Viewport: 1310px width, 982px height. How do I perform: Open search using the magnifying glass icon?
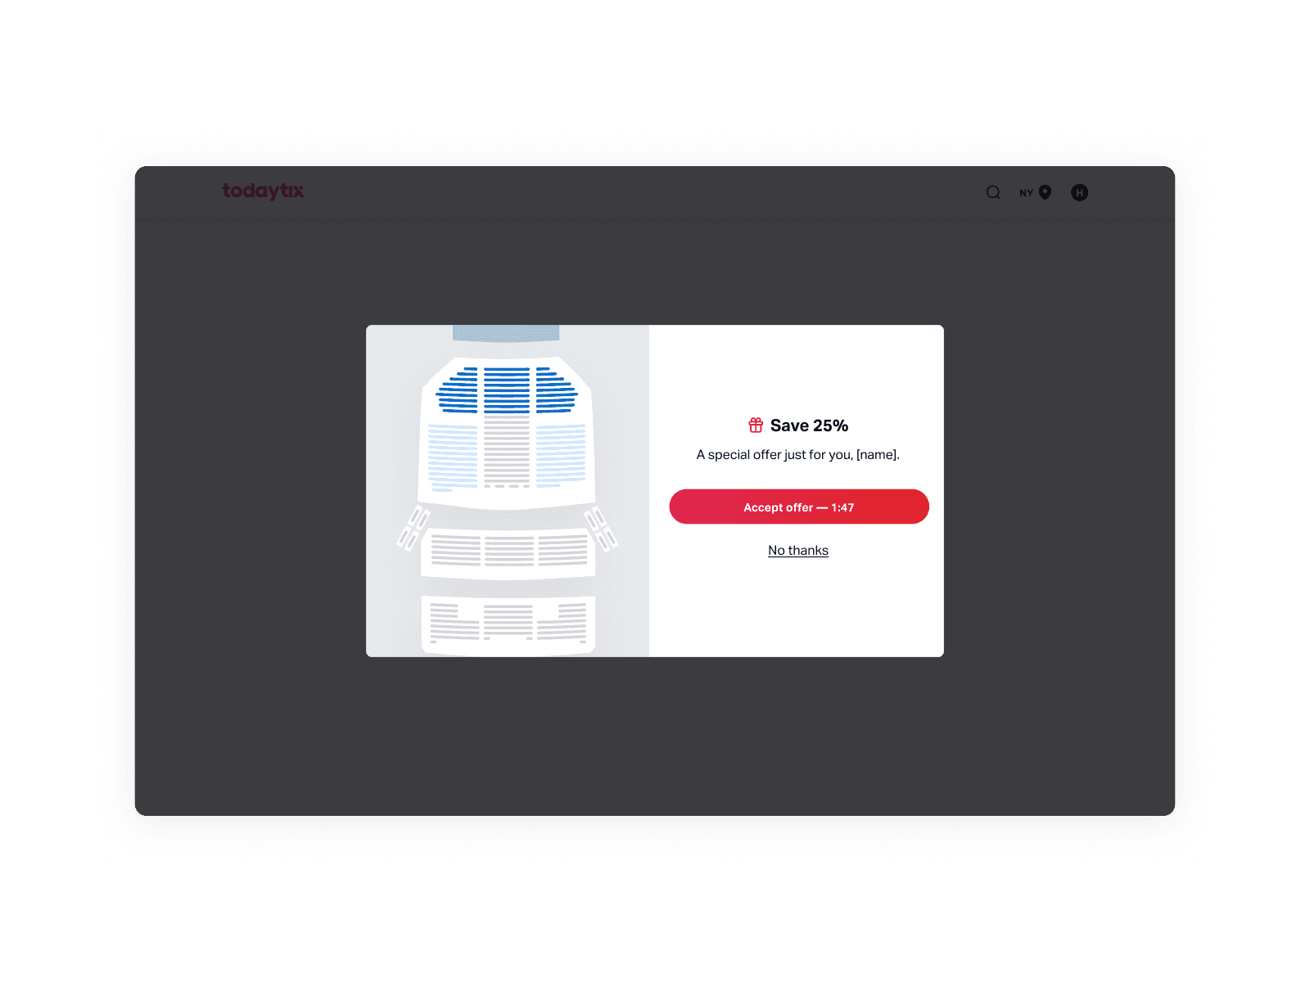(x=992, y=192)
